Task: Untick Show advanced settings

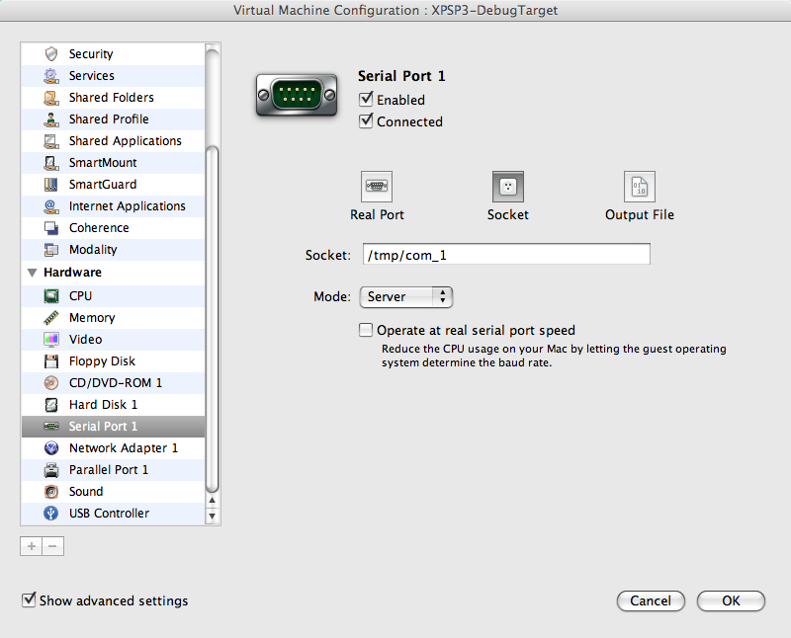Action: pos(30,600)
